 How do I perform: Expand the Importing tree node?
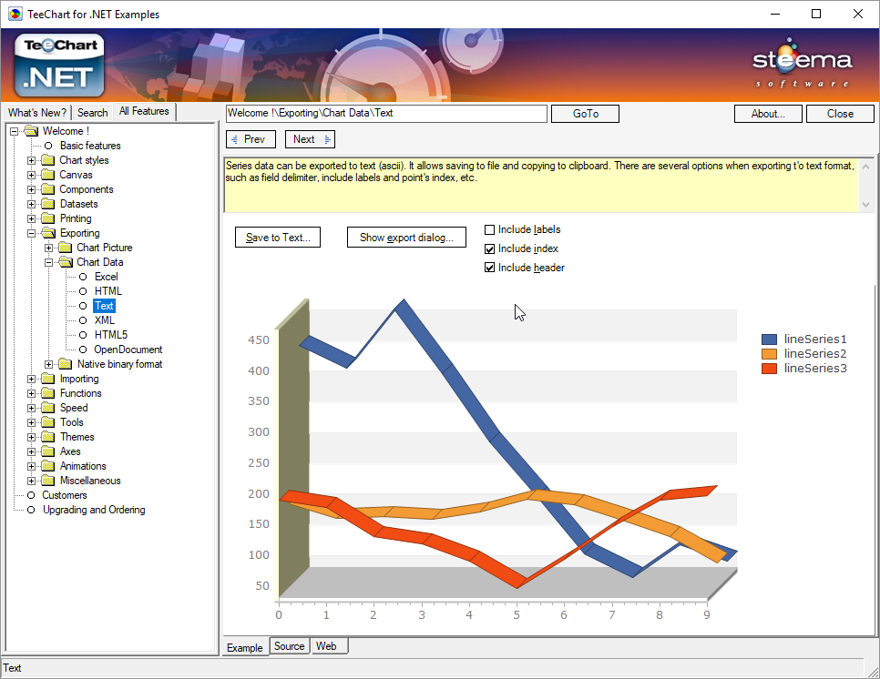pyautogui.click(x=31, y=379)
